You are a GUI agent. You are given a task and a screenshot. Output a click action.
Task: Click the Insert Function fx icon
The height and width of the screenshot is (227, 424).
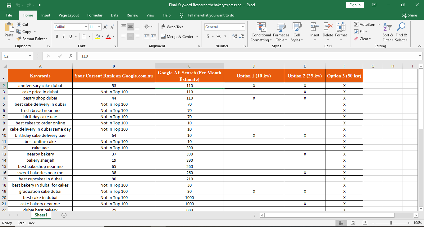pos(71,56)
